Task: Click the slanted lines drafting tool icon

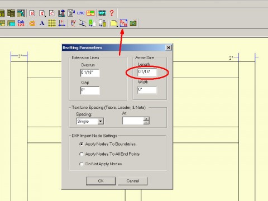Action: point(83,23)
